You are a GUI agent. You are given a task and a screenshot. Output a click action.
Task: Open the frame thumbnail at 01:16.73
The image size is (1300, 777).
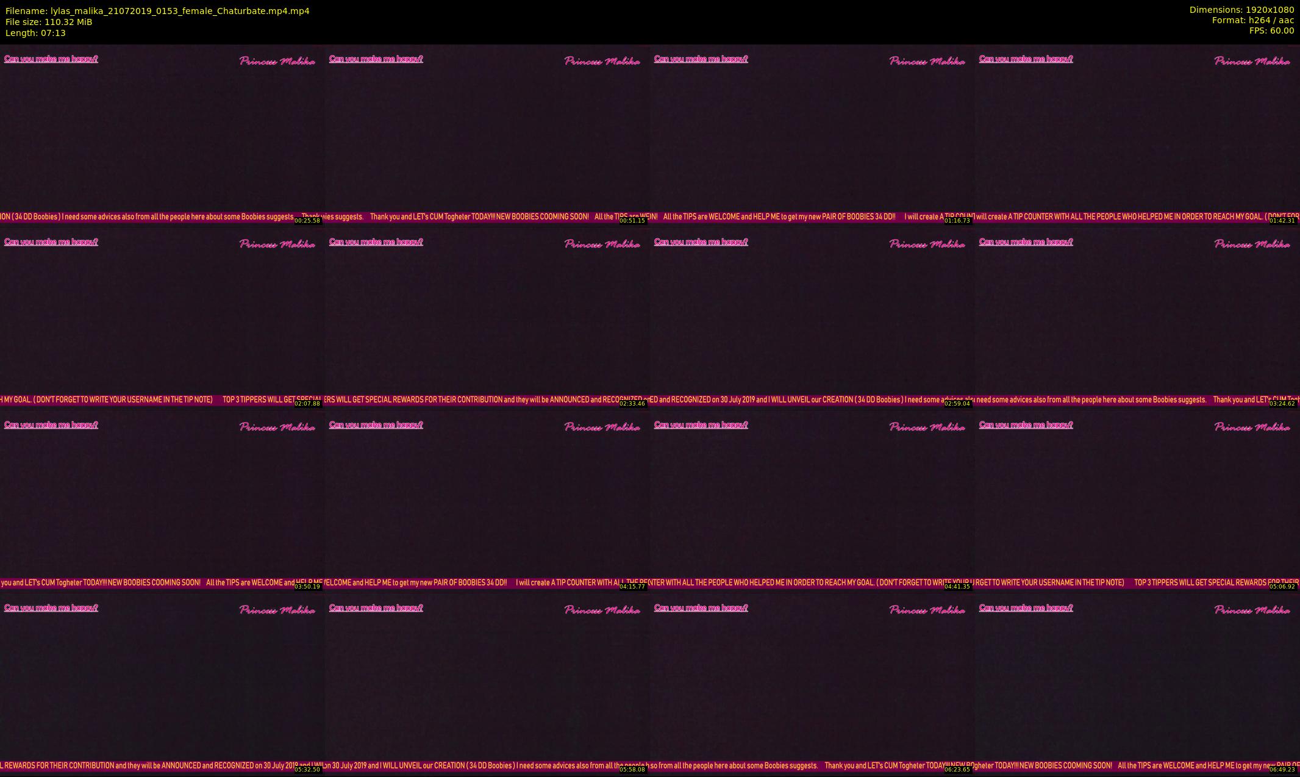[x=812, y=135]
